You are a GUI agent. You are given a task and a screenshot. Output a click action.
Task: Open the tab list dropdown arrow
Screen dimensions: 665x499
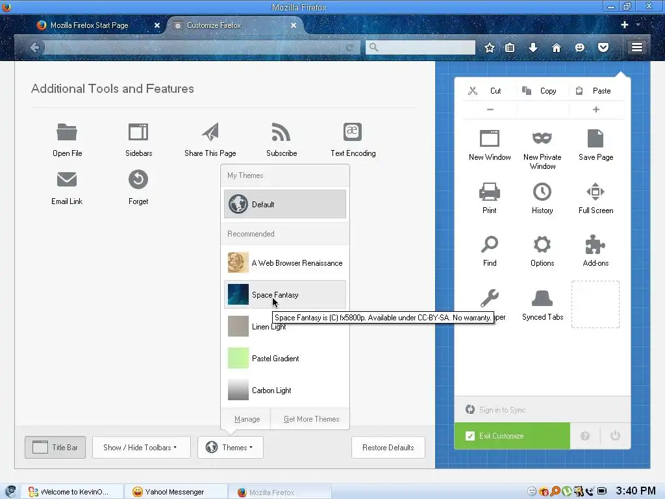[638, 25]
